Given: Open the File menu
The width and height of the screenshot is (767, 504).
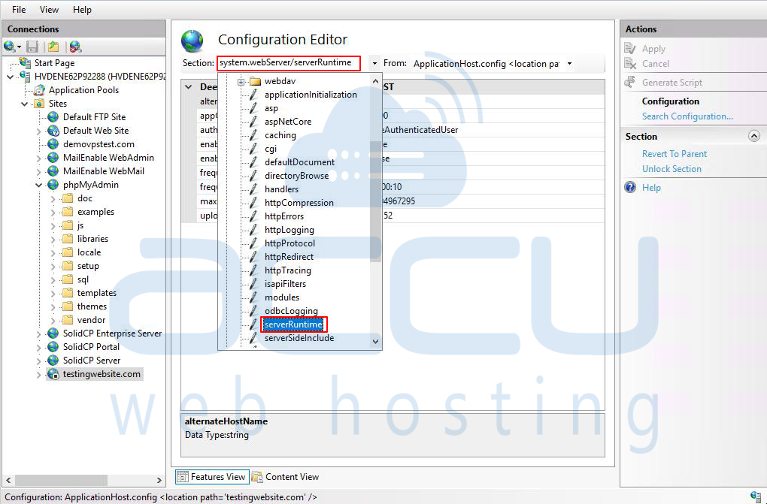Looking at the screenshot, I should pos(19,10).
